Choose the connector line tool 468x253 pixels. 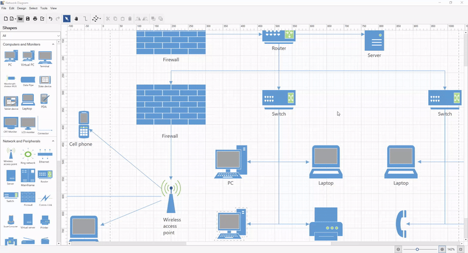click(85, 19)
